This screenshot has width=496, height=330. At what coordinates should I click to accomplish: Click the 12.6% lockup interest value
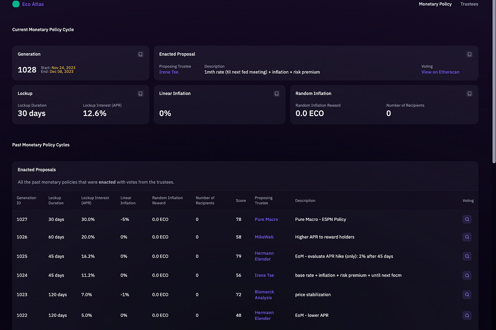point(95,113)
